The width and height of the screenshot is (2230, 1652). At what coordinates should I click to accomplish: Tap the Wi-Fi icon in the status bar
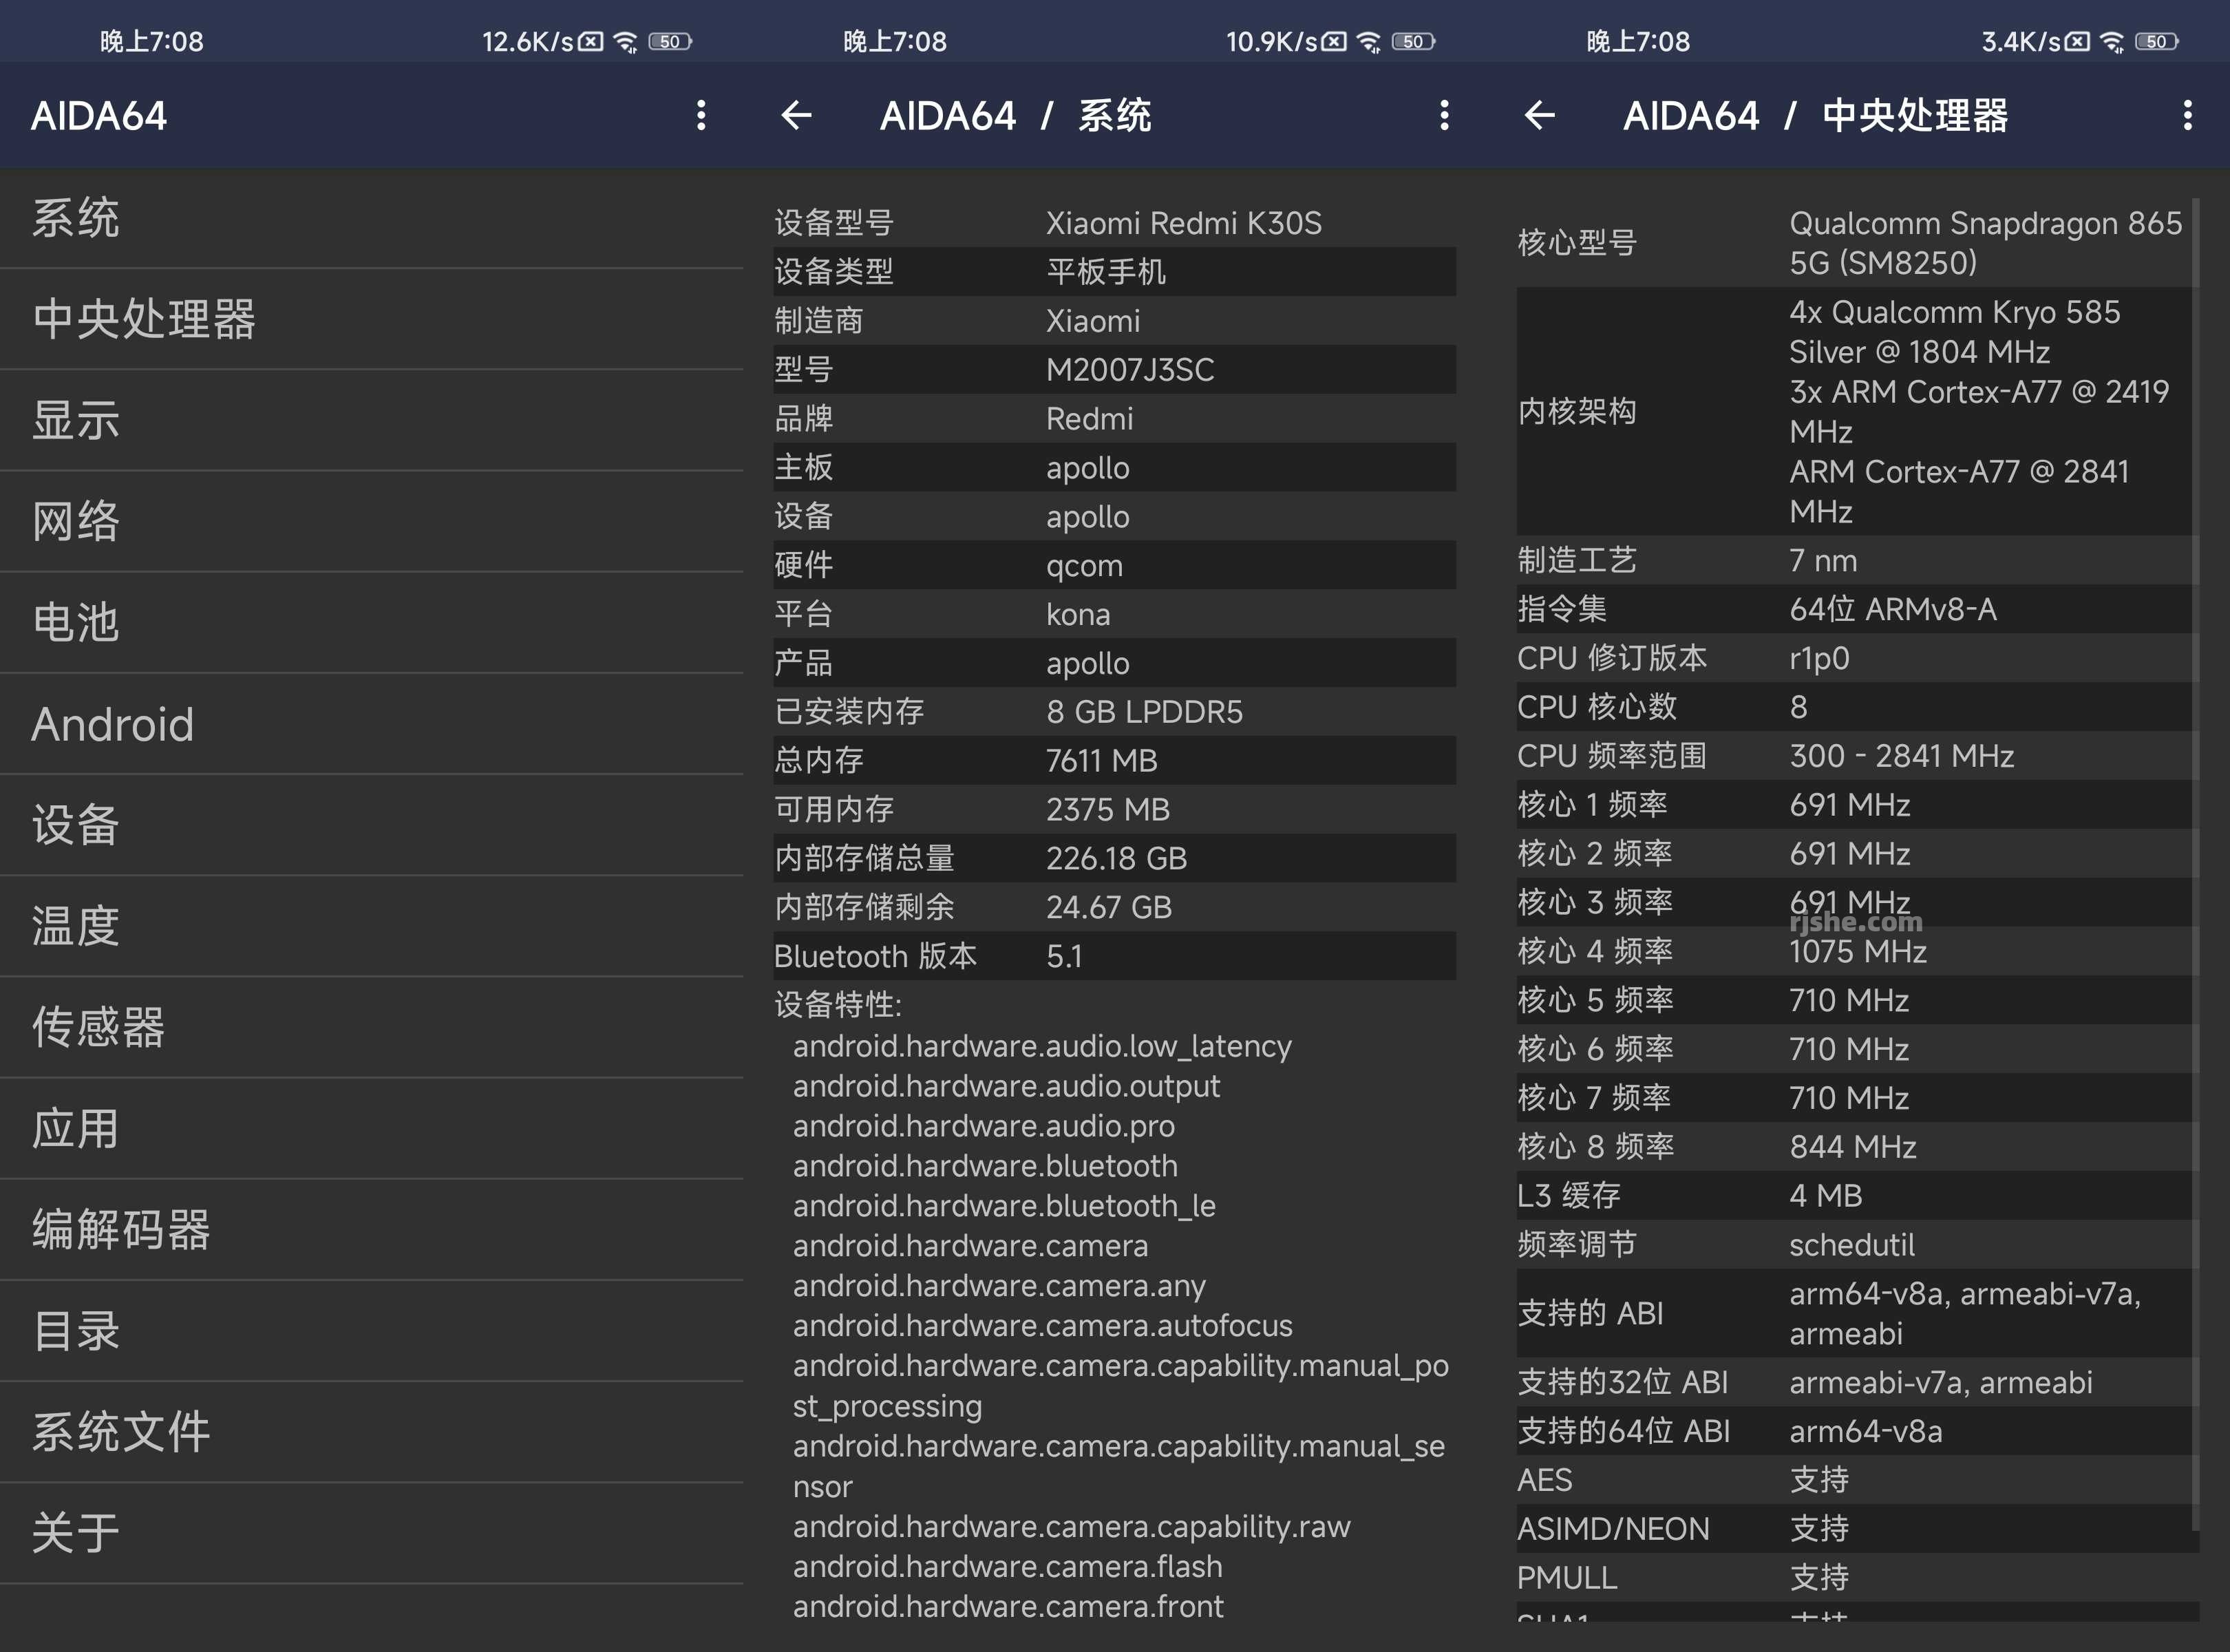[x=625, y=40]
